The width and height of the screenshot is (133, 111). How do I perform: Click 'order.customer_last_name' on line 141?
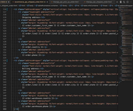pyautogui.click(x=73, y=77)
